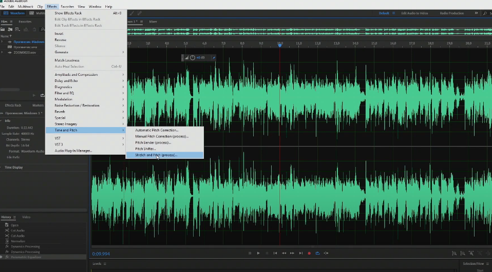Switch to the Favorites panel tab
This screenshot has height=272, width=492.
click(25, 22)
